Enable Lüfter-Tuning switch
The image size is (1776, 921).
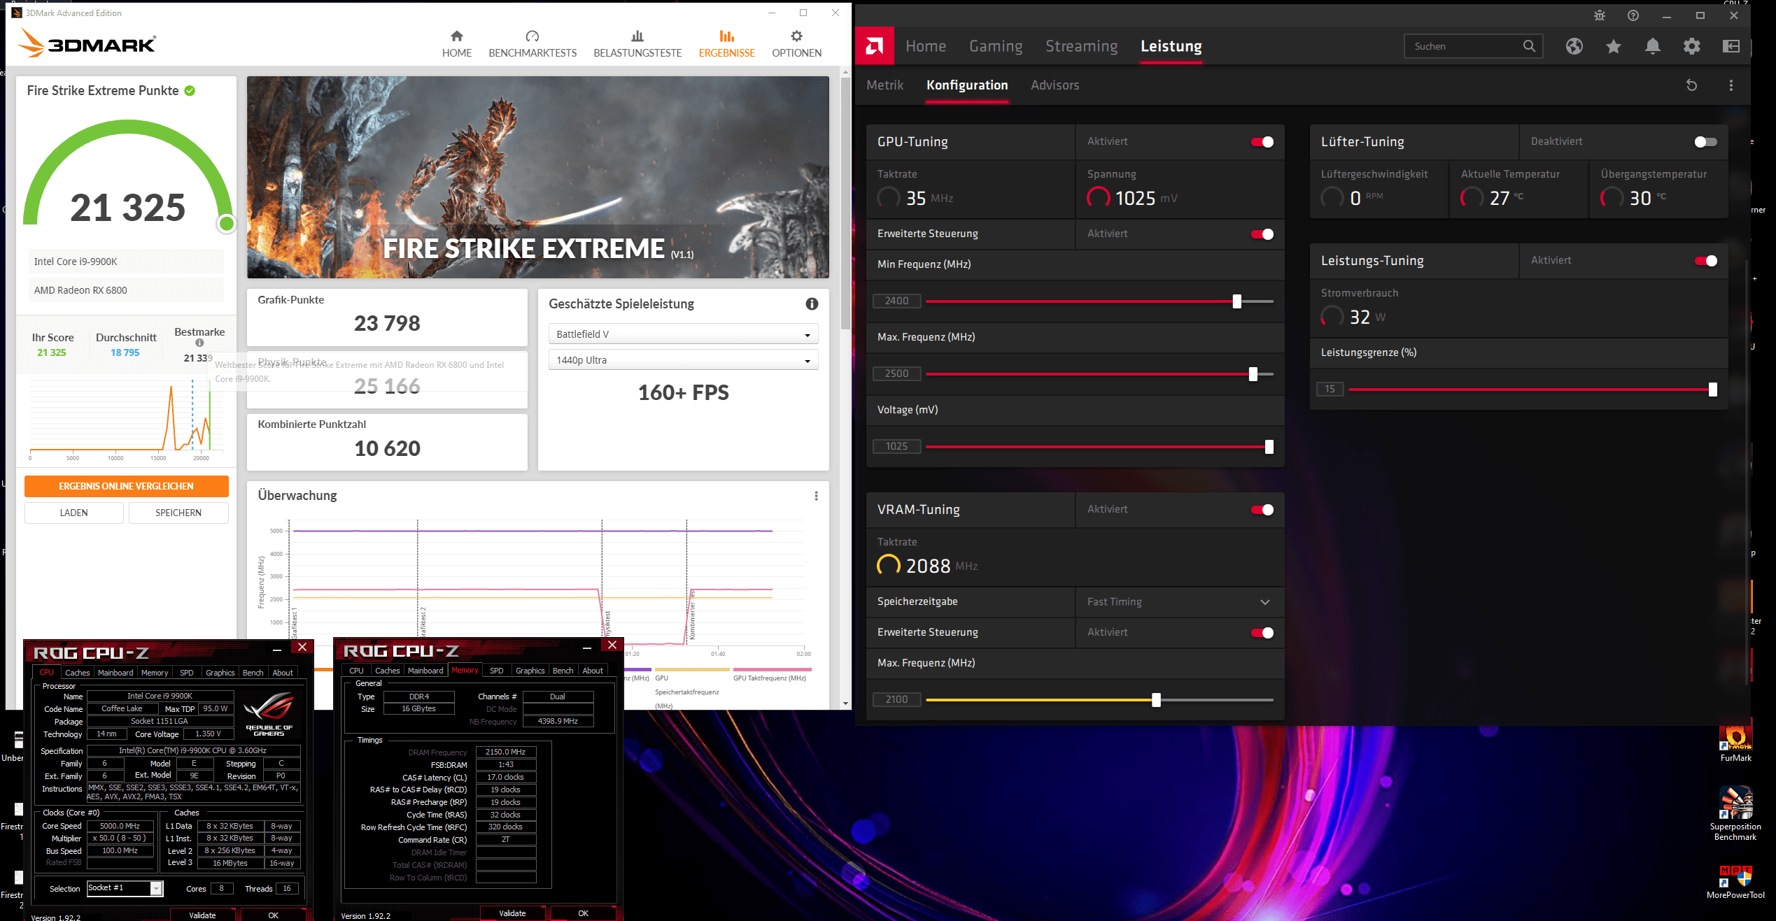tap(1706, 142)
